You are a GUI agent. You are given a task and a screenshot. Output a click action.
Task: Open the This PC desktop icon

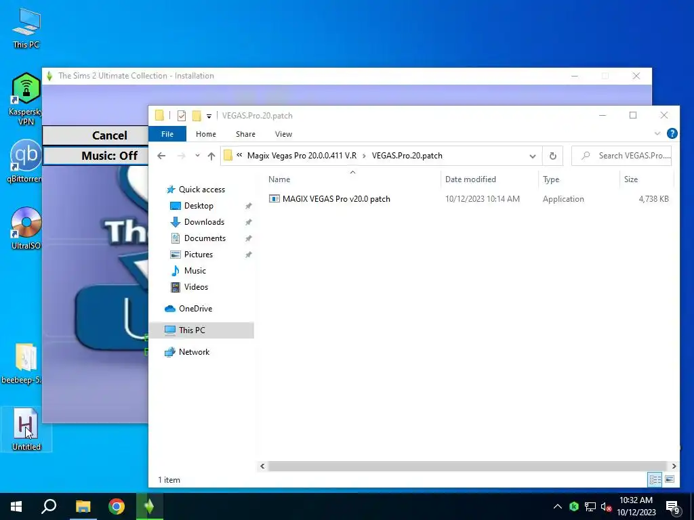26,27
